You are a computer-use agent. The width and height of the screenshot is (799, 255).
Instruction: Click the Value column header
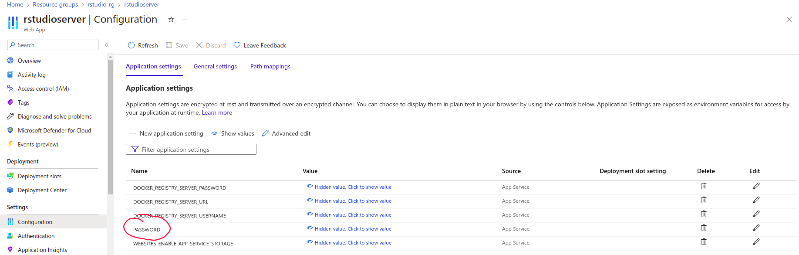pos(310,171)
